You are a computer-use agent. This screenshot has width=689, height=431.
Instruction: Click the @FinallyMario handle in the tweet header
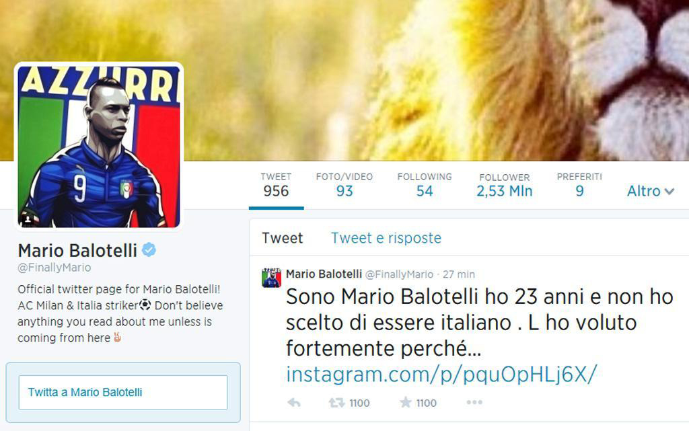point(399,274)
